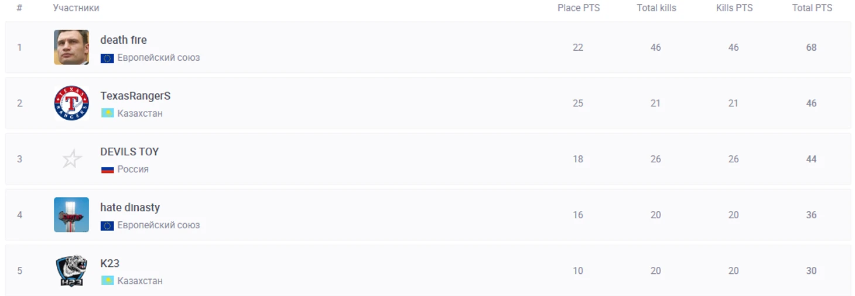855x296 pixels.
Task: Click the Участники column header
Action: click(76, 8)
